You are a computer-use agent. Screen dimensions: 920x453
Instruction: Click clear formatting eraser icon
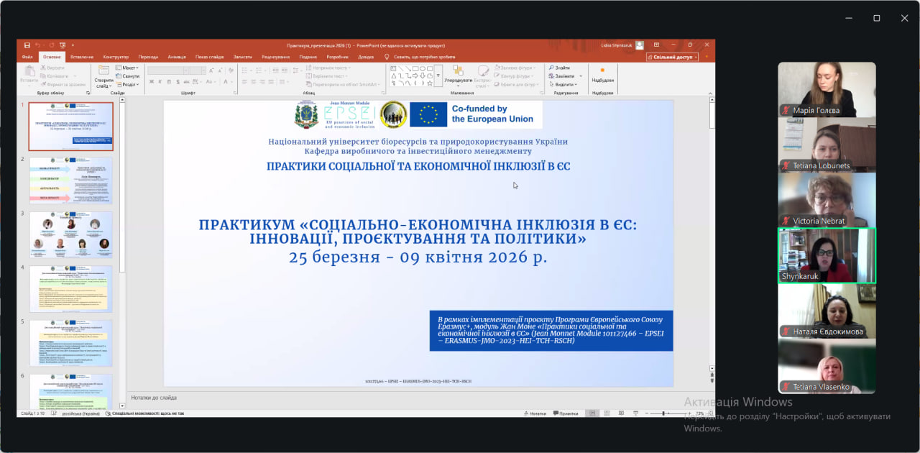231,70
